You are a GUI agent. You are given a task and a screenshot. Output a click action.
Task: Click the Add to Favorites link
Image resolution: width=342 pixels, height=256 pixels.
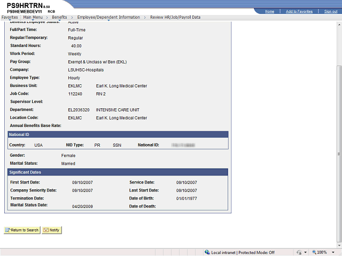click(x=299, y=12)
